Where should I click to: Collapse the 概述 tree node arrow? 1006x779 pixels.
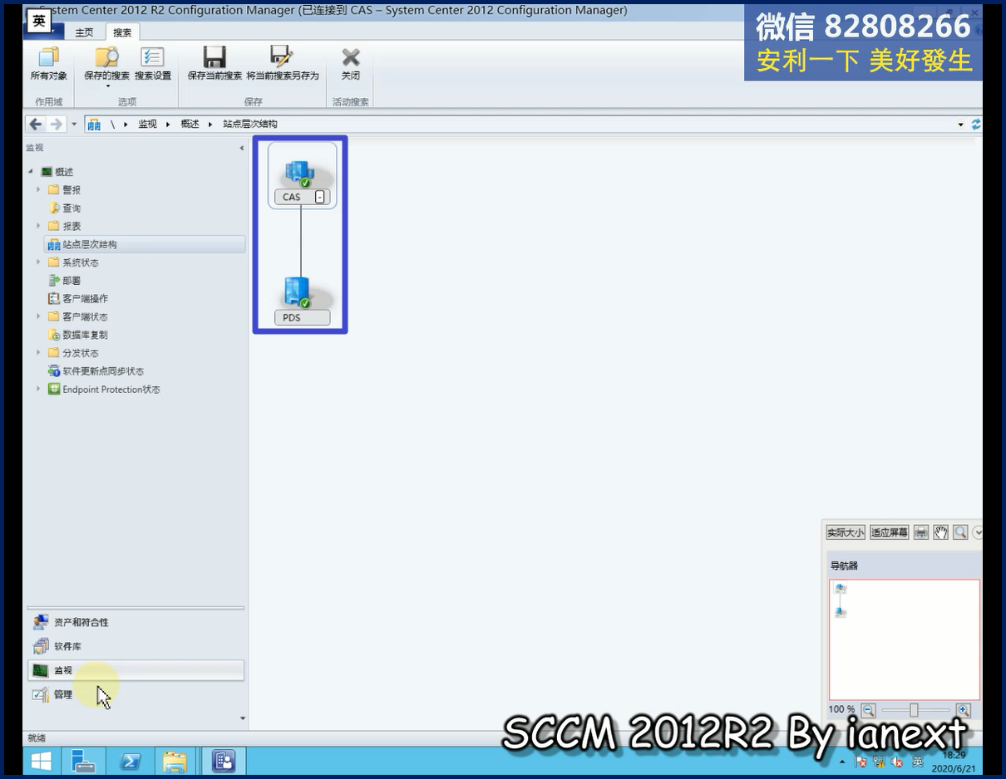pos(32,172)
